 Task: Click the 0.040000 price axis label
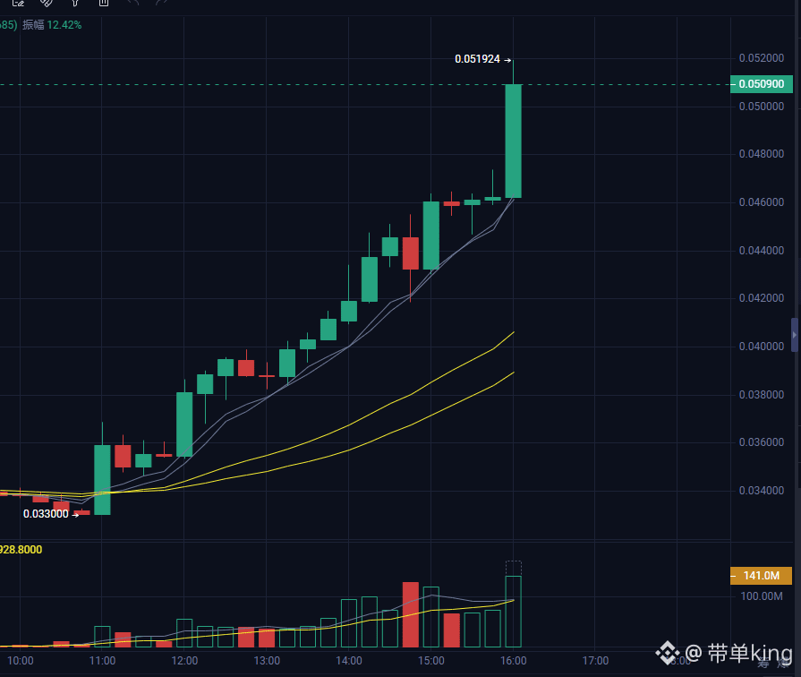click(x=761, y=347)
